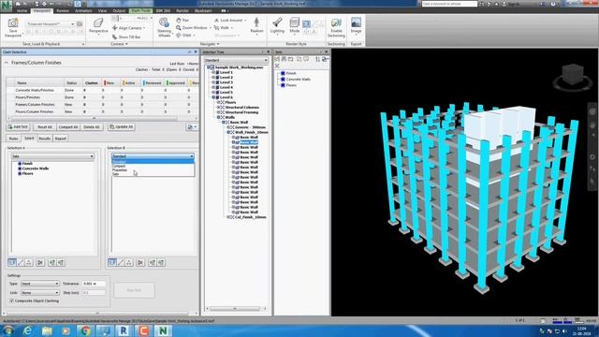
Task: Click the Update All button
Action: (x=121, y=127)
